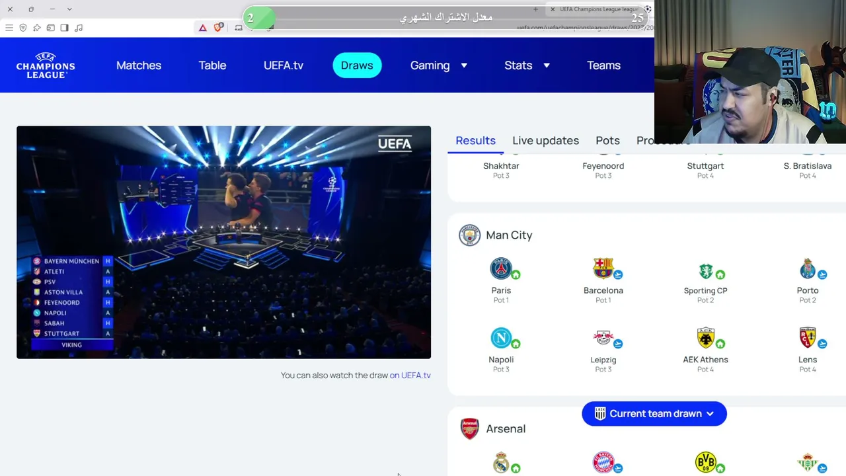Image resolution: width=846 pixels, height=476 pixels.
Task: Click the Man City team name
Action: coord(509,235)
